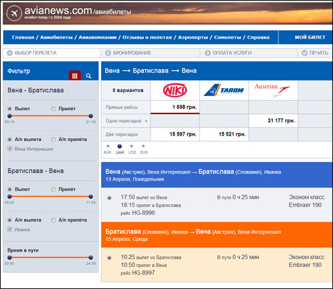
Task: Select the USD currency option
Action: [132, 146]
